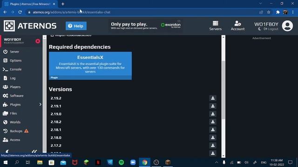This screenshot has height=167, width=298.
Task: Download version 2.18.2
Action: tap(213, 122)
